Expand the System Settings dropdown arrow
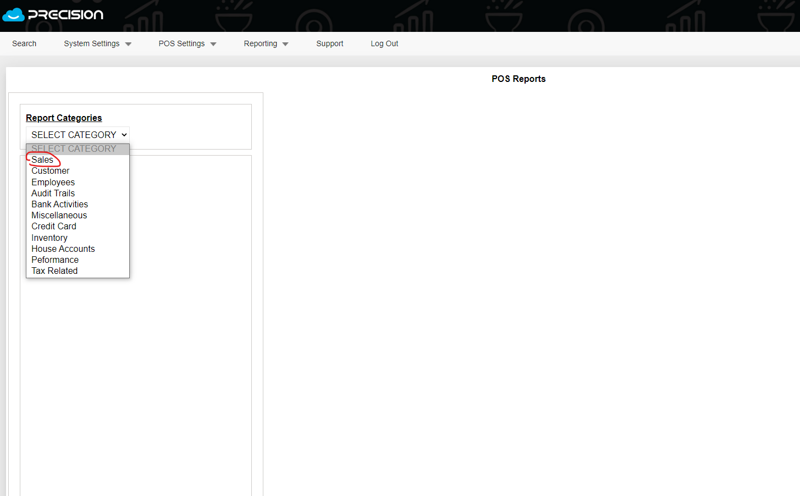The width and height of the screenshot is (800, 496). [128, 44]
